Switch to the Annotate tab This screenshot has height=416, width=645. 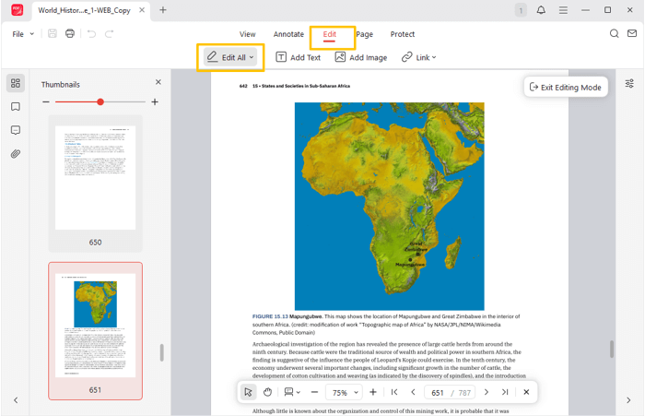point(288,34)
